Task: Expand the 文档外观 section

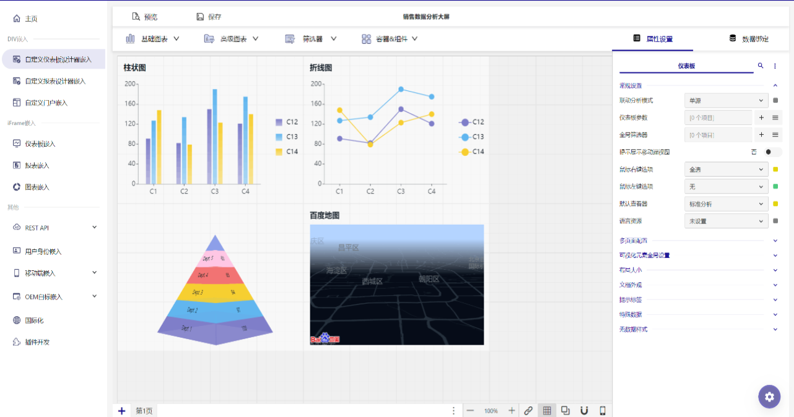Action: tap(775, 285)
